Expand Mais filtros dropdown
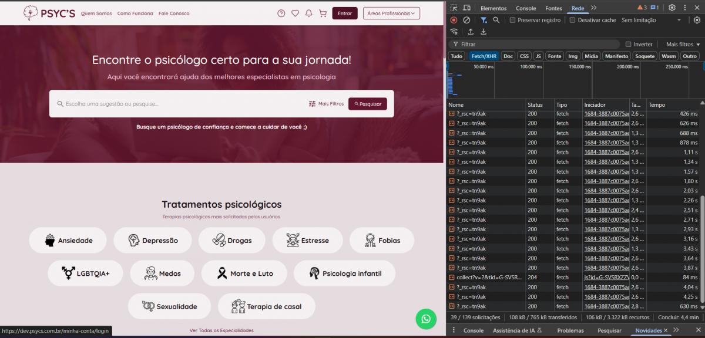Screen dimensions: 705x338 tap(683, 45)
